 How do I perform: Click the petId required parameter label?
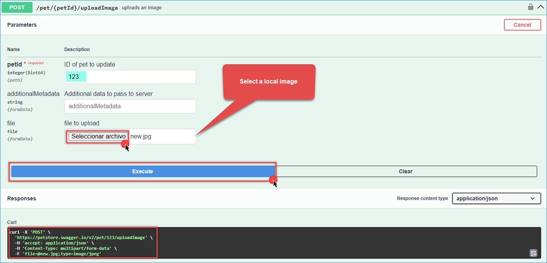click(x=15, y=65)
